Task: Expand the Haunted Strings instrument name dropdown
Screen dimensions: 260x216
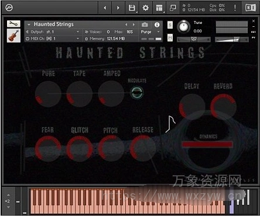Action: coord(29,25)
